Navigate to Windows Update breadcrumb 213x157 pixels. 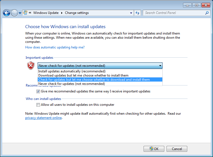[x=46, y=13]
